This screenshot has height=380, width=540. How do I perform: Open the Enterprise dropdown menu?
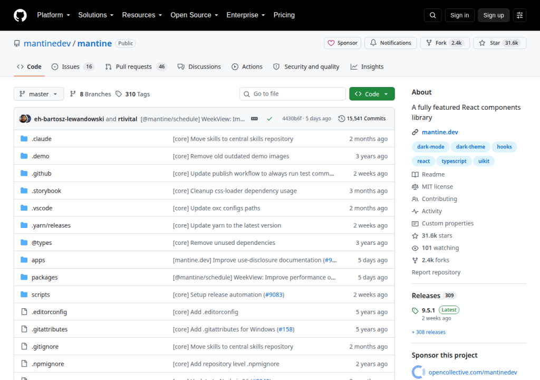[x=246, y=15]
